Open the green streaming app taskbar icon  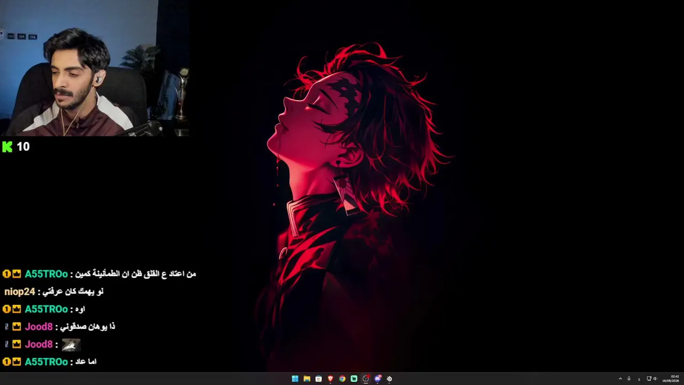[354, 379]
